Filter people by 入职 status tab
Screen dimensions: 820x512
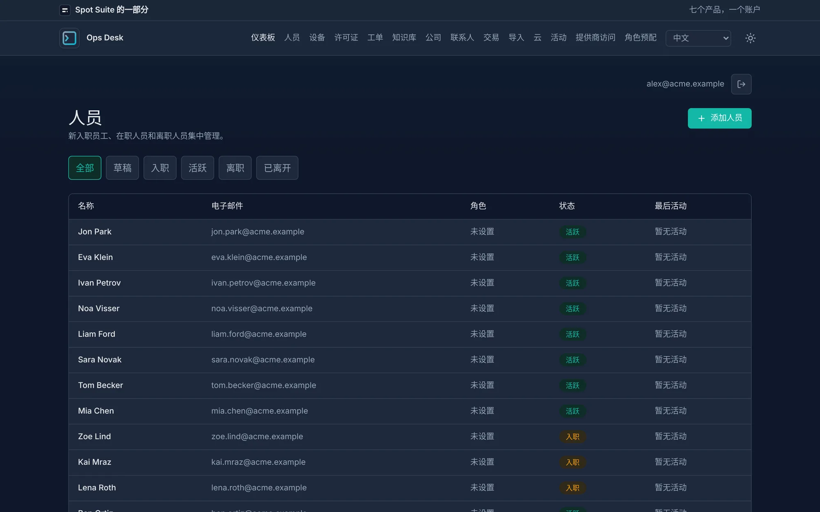tap(160, 168)
